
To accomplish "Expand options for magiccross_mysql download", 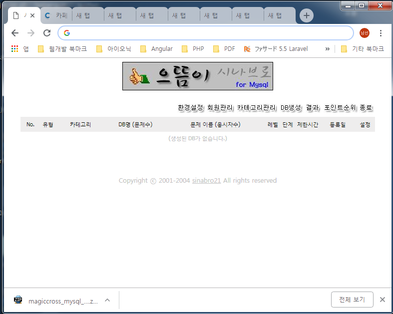I will point(107,300).
